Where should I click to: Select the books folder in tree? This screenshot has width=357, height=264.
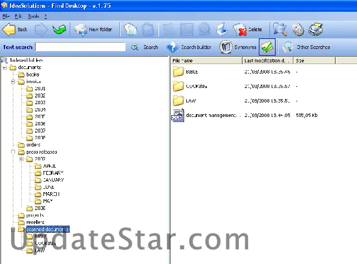pos(33,75)
